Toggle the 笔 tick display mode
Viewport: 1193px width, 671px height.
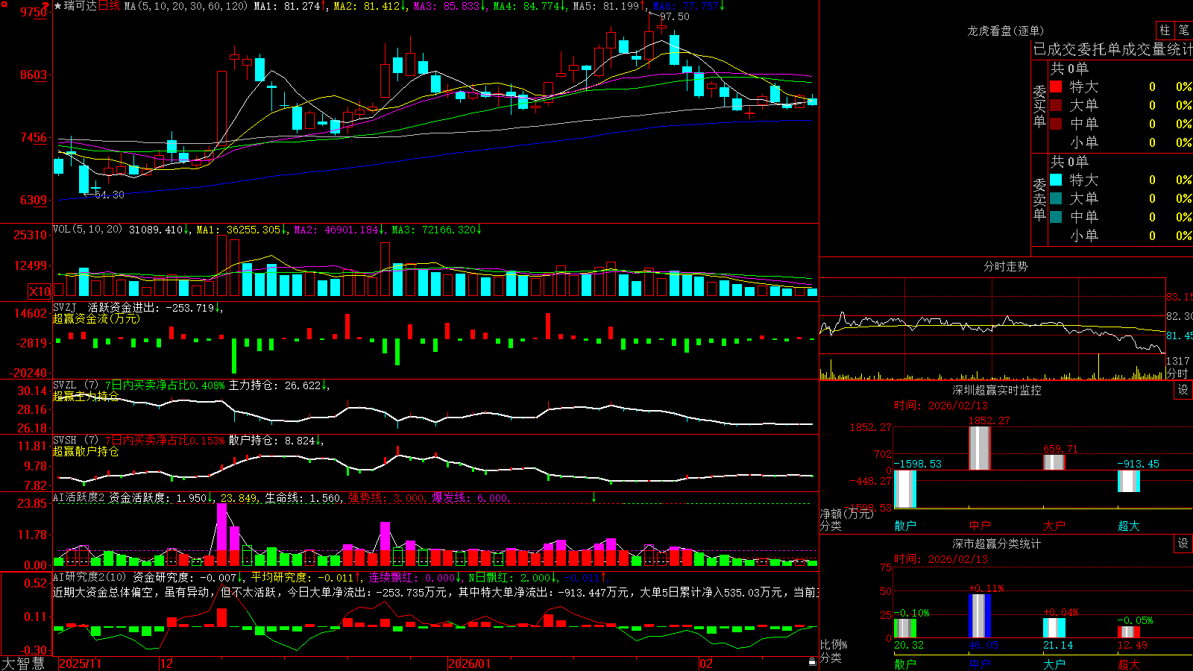(x=1184, y=30)
